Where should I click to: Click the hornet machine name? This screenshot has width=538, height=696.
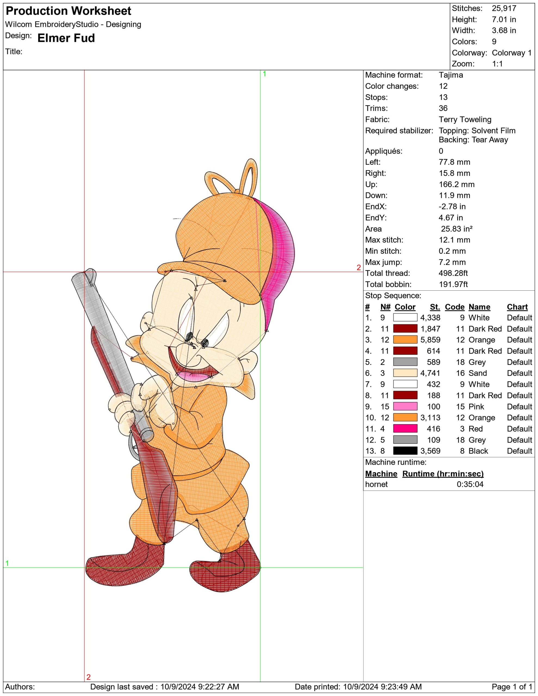point(376,484)
